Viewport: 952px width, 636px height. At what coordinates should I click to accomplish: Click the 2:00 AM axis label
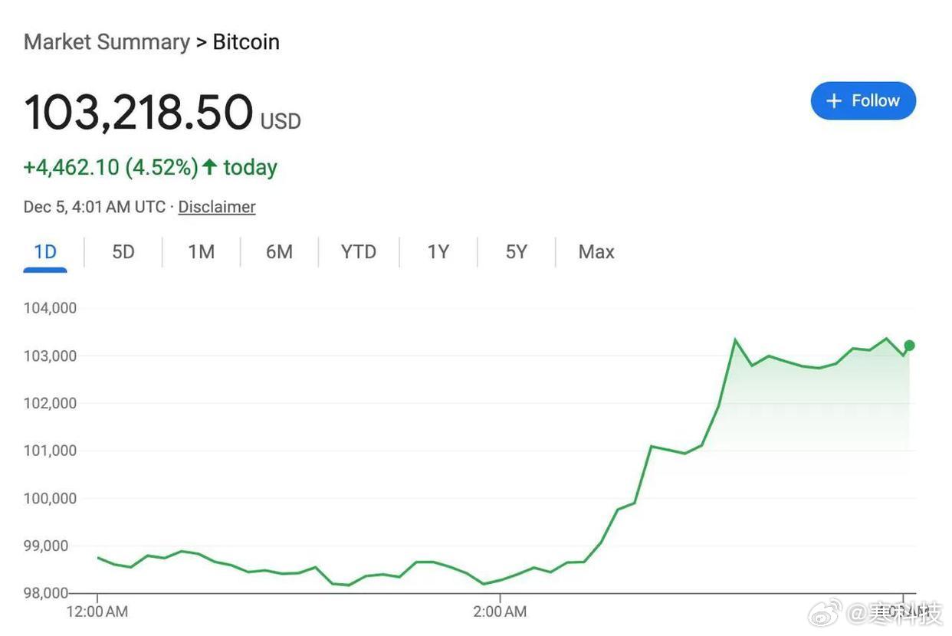tap(500, 611)
